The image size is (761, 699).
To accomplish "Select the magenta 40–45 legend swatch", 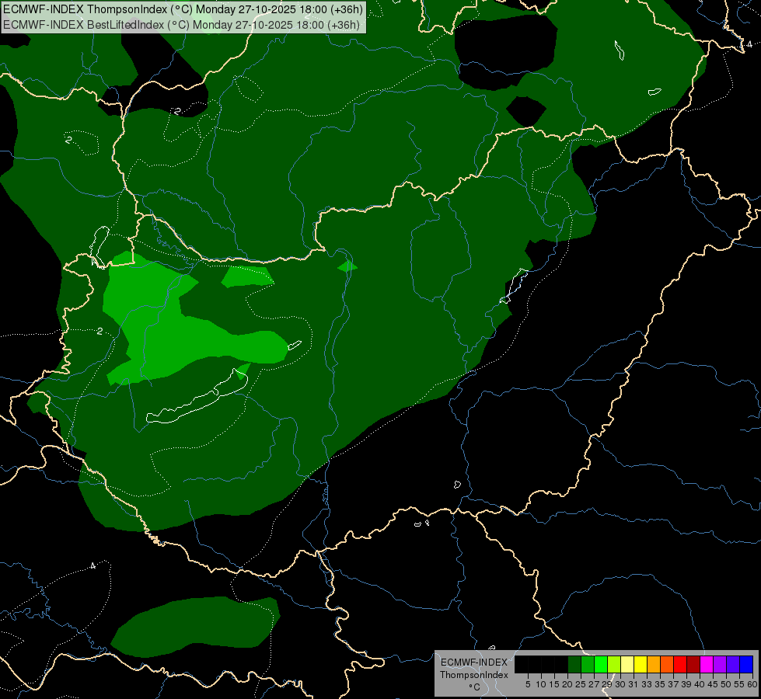I will tap(707, 664).
